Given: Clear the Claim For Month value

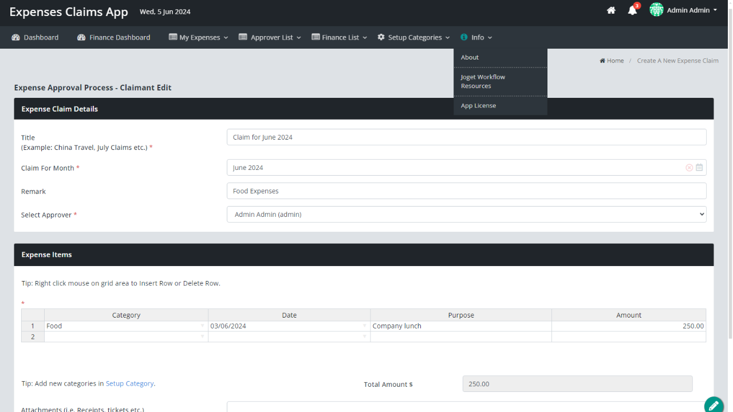Looking at the screenshot, I should [689, 168].
